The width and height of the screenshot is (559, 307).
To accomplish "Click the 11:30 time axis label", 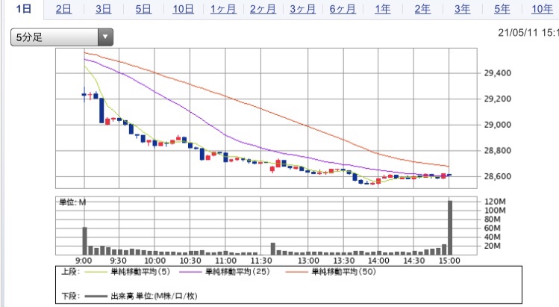I will pos(261,261).
